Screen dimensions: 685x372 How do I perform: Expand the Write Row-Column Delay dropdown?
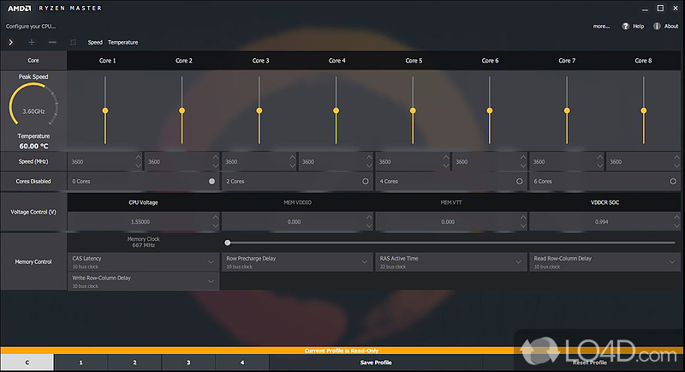[x=211, y=281]
